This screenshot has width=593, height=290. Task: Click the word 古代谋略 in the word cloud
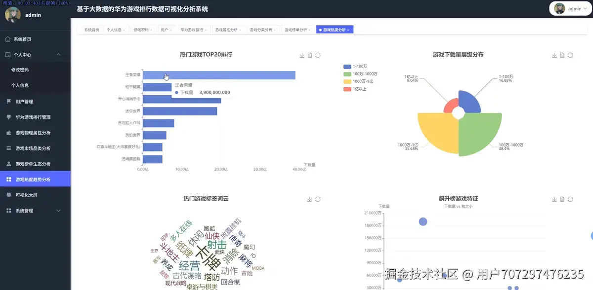point(187,276)
